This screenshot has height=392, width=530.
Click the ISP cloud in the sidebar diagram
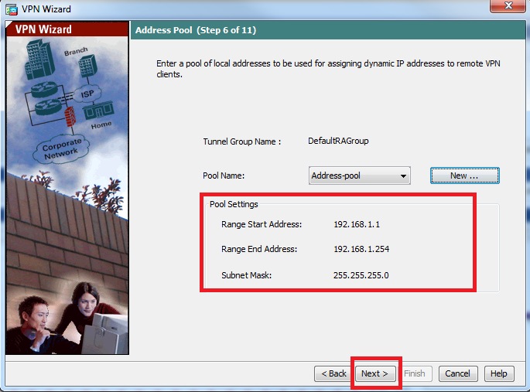coord(87,94)
